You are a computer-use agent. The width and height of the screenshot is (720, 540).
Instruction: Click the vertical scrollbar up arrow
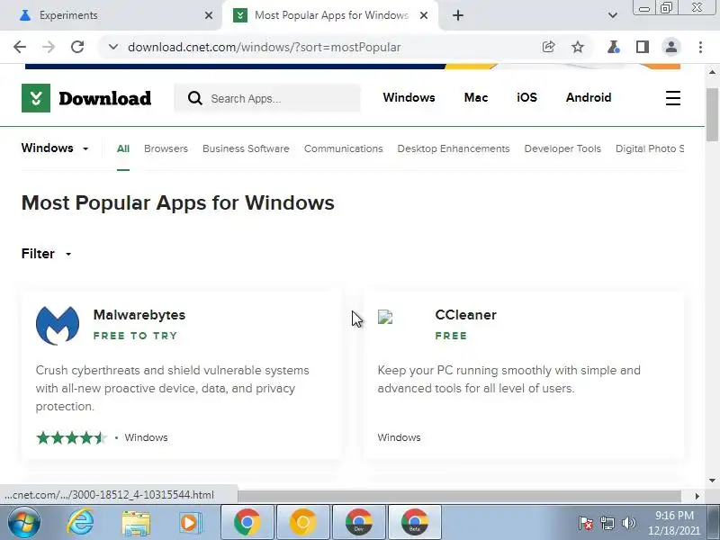[x=712, y=72]
